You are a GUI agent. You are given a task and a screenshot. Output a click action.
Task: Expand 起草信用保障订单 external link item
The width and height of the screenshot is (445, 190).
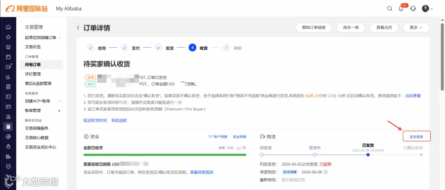(x=43, y=37)
